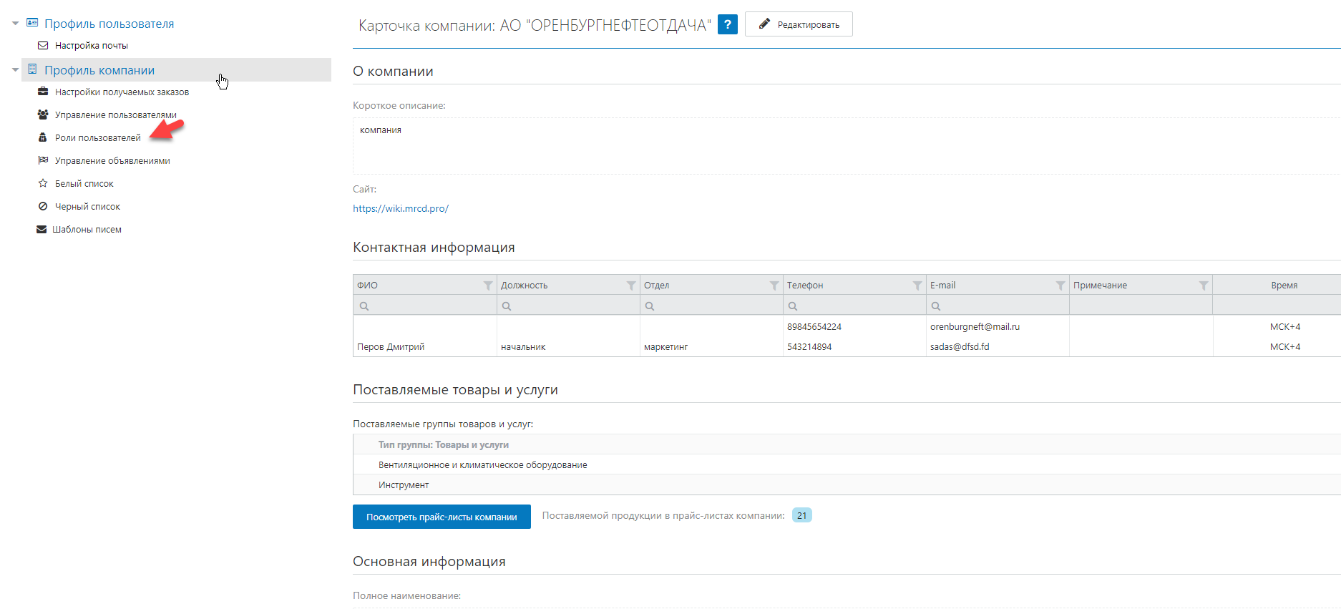Open Черный список in sidebar
The image size is (1341, 609).
(87, 207)
